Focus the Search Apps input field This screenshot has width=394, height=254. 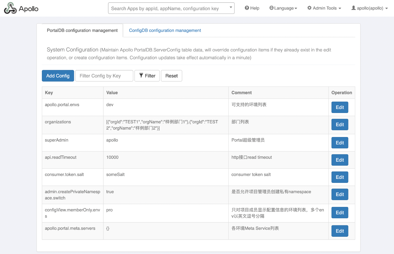(171, 8)
